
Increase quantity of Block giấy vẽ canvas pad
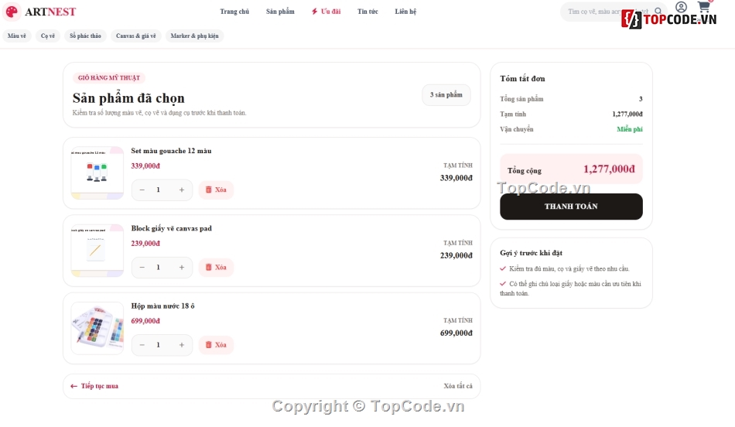pos(181,267)
